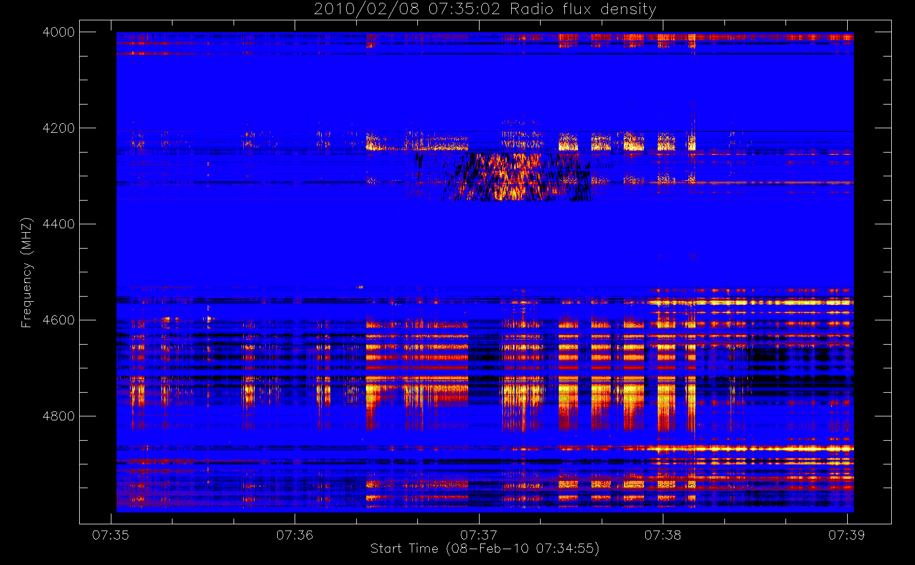Click the 4200 frequency tick label
915x565 pixels.
(59, 128)
